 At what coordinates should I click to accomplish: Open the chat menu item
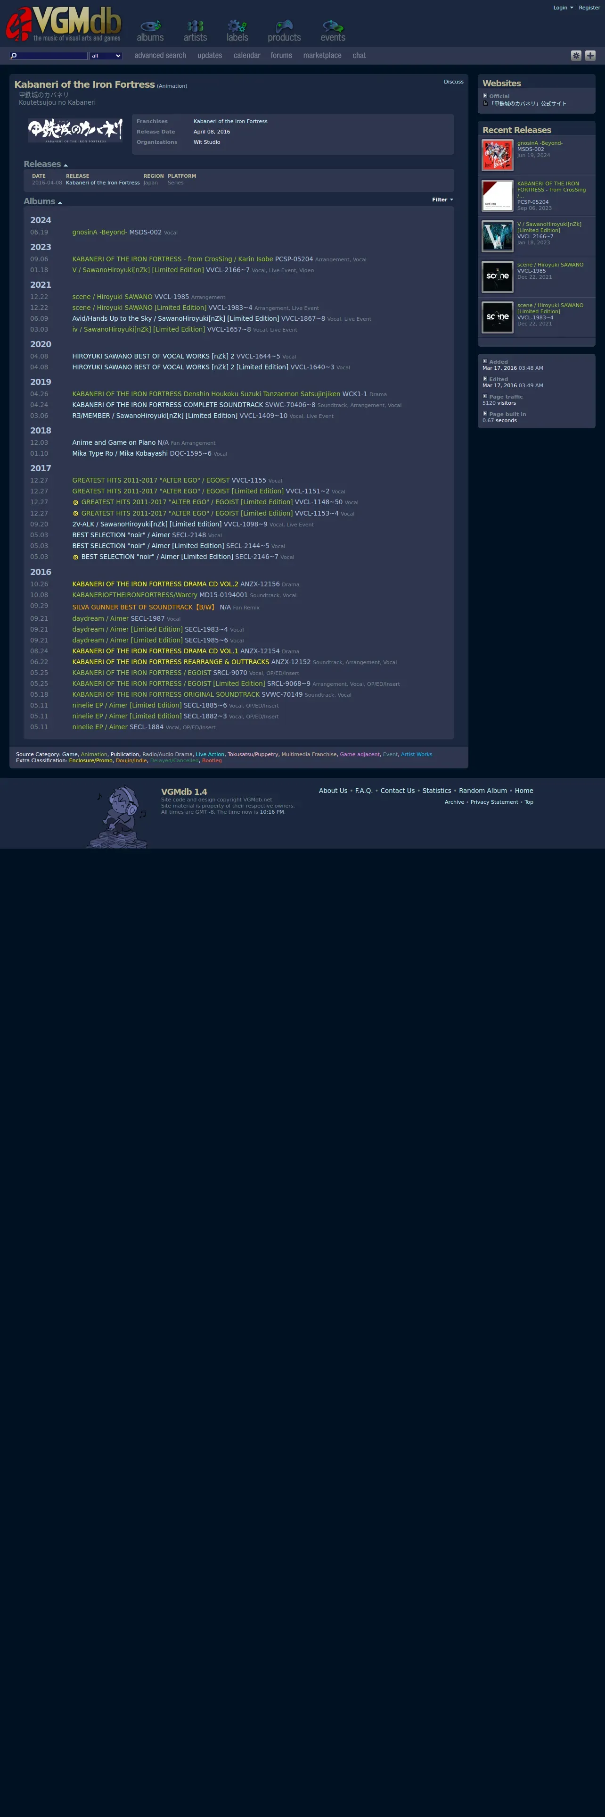click(359, 56)
